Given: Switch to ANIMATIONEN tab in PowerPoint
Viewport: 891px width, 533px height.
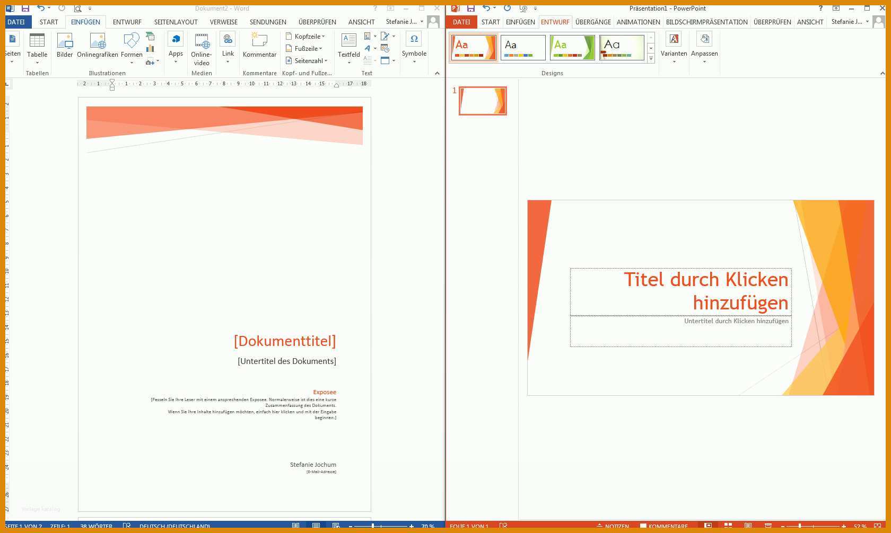Looking at the screenshot, I should 638,22.
